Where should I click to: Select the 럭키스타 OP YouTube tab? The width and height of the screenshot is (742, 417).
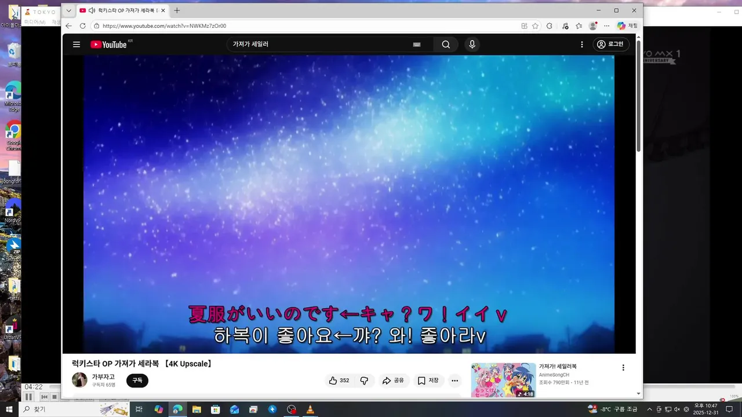122,10
